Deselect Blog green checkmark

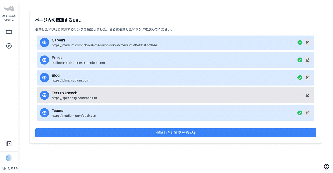point(300,77)
